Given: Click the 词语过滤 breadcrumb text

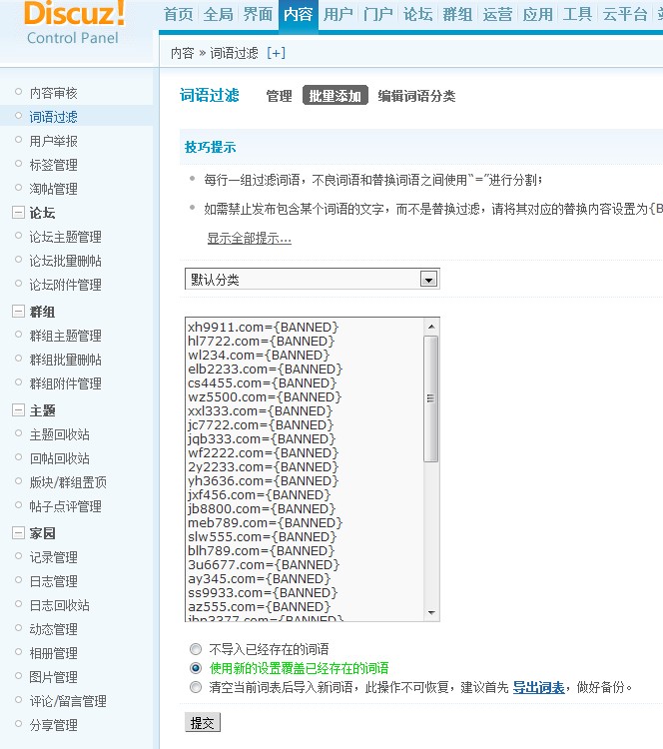Looking at the screenshot, I should point(234,53).
